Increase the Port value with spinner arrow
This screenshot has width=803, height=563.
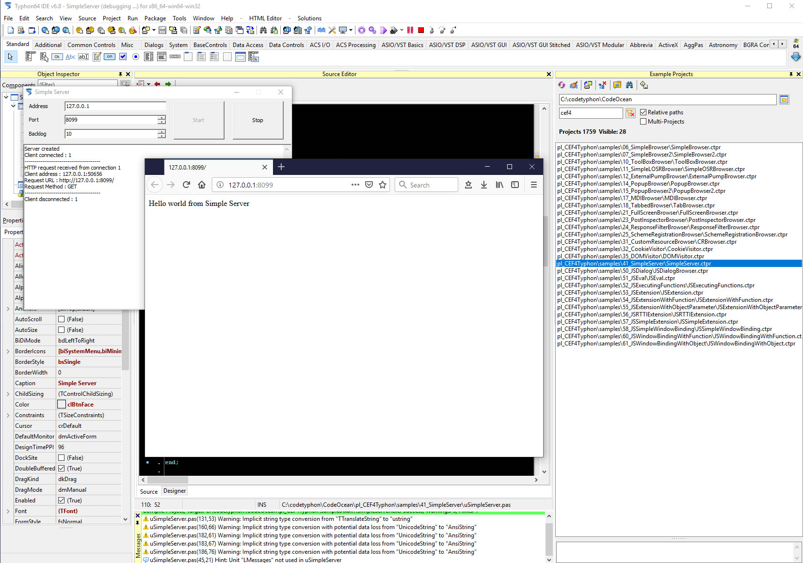point(161,117)
